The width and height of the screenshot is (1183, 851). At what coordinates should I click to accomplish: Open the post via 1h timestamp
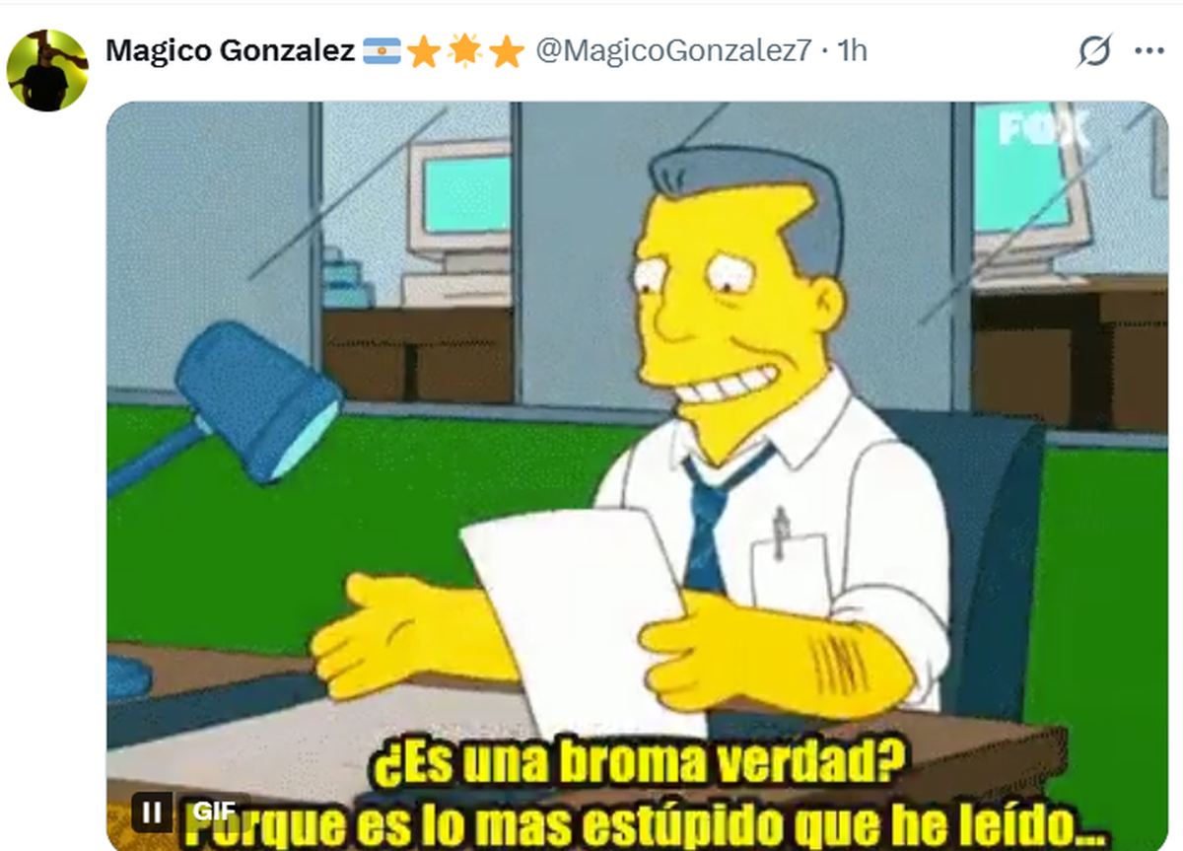[852, 50]
